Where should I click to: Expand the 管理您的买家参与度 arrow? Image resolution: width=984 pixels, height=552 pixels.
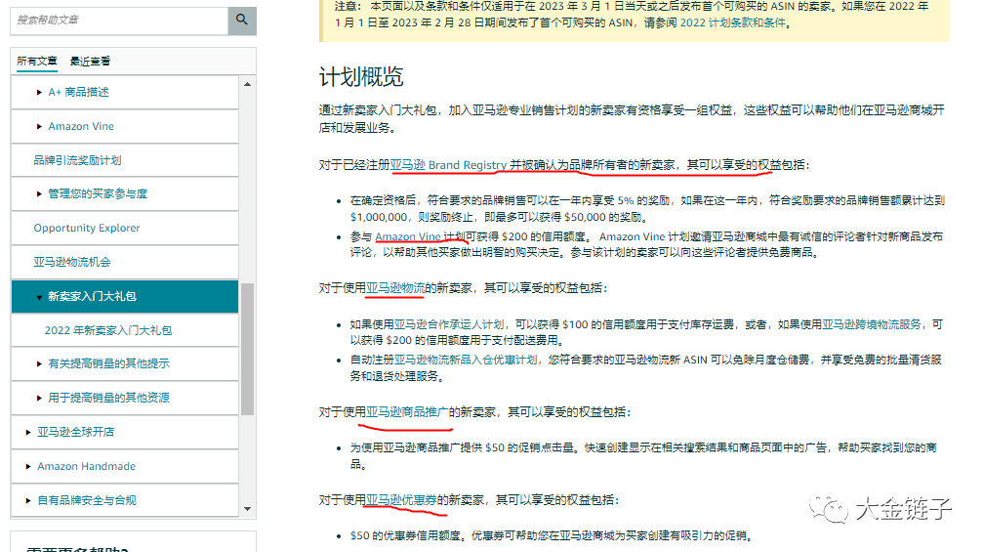click(39, 194)
